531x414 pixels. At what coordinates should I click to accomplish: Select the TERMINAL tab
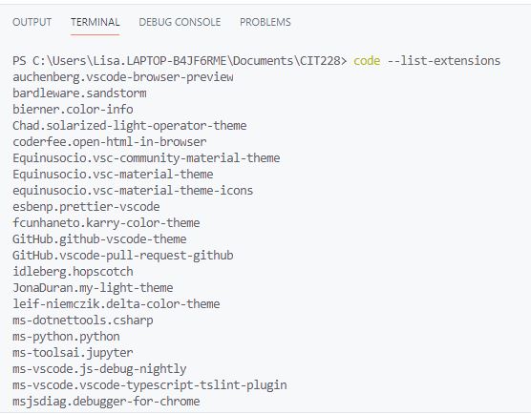pyautogui.click(x=96, y=22)
